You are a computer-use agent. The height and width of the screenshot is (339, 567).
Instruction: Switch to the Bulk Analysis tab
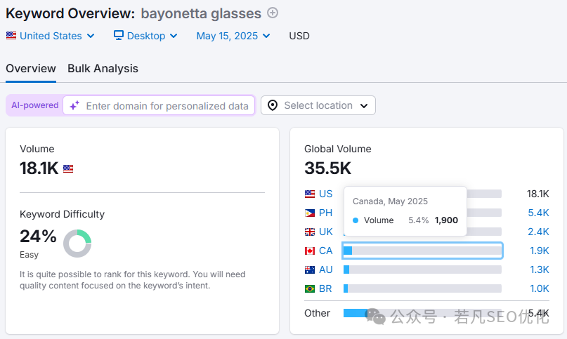[x=103, y=69]
